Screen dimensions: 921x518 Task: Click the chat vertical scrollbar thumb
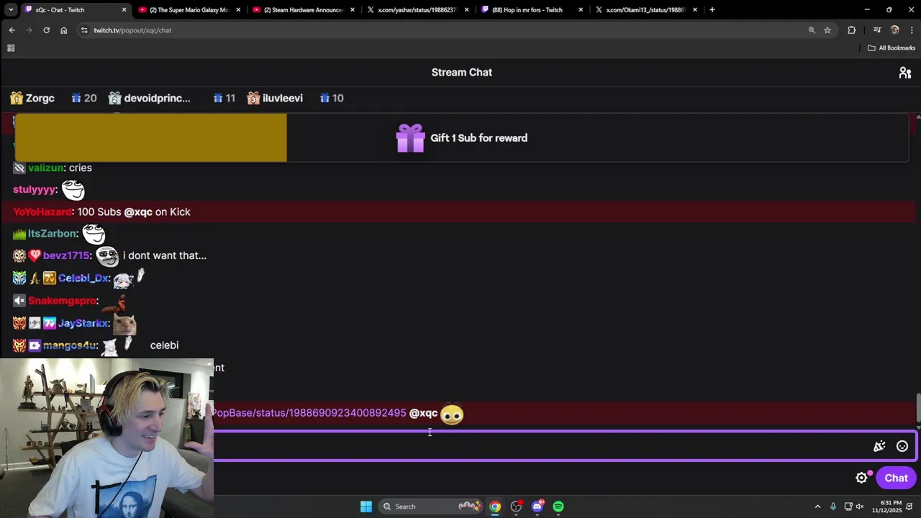(918, 408)
